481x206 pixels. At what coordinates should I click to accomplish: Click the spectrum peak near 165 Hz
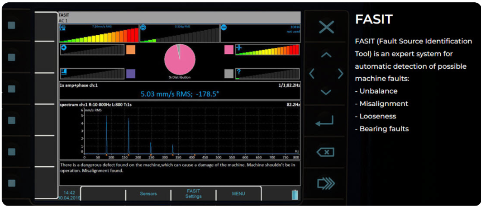pos(129,135)
